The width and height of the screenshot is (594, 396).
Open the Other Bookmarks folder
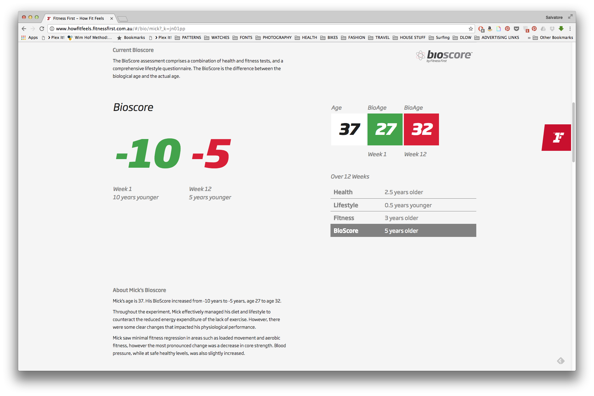click(x=553, y=38)
